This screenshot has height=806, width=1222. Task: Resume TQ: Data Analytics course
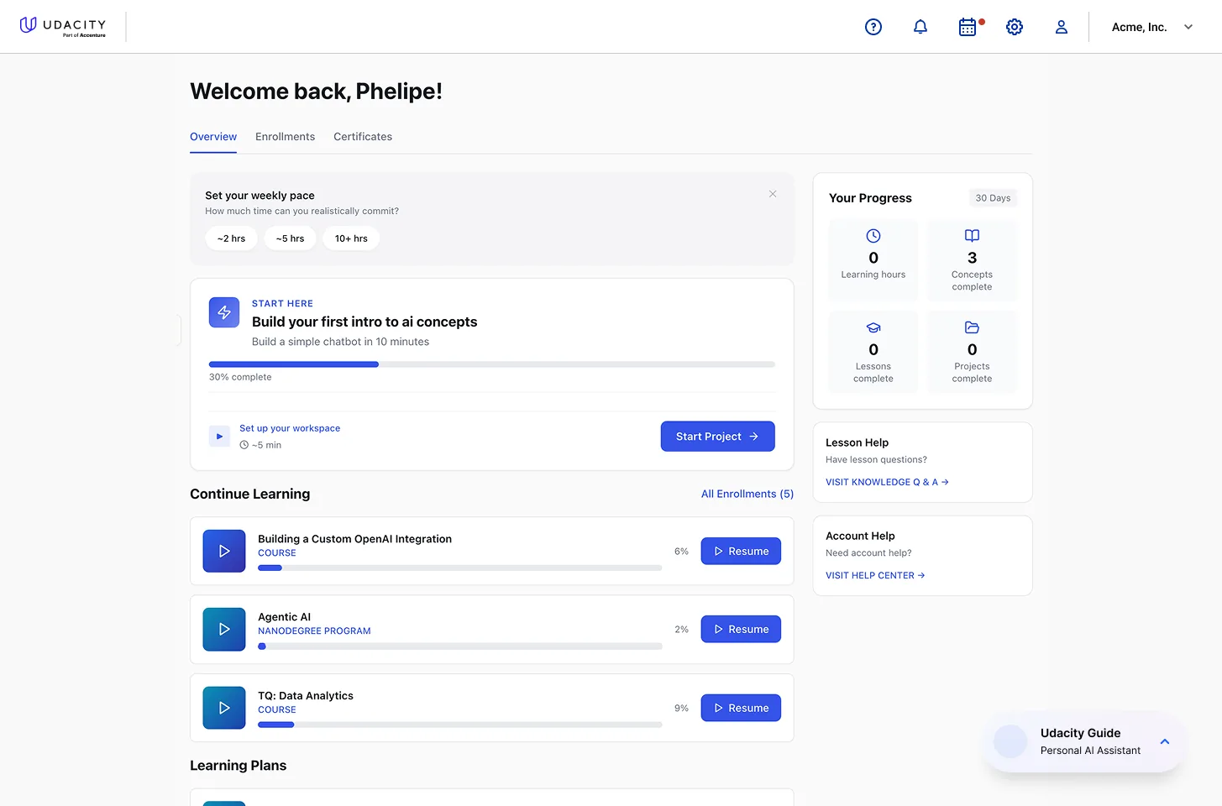pos(741,708)
